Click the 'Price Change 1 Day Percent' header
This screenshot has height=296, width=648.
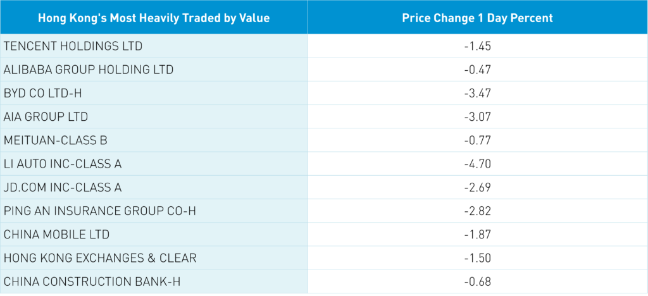477,18
